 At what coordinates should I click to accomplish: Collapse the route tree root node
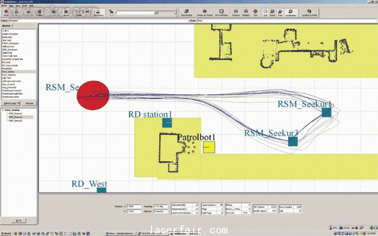[x=3, y=110]
